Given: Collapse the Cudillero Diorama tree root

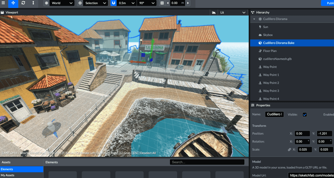Looking at the screenshot, I should [x=254, y=19].
